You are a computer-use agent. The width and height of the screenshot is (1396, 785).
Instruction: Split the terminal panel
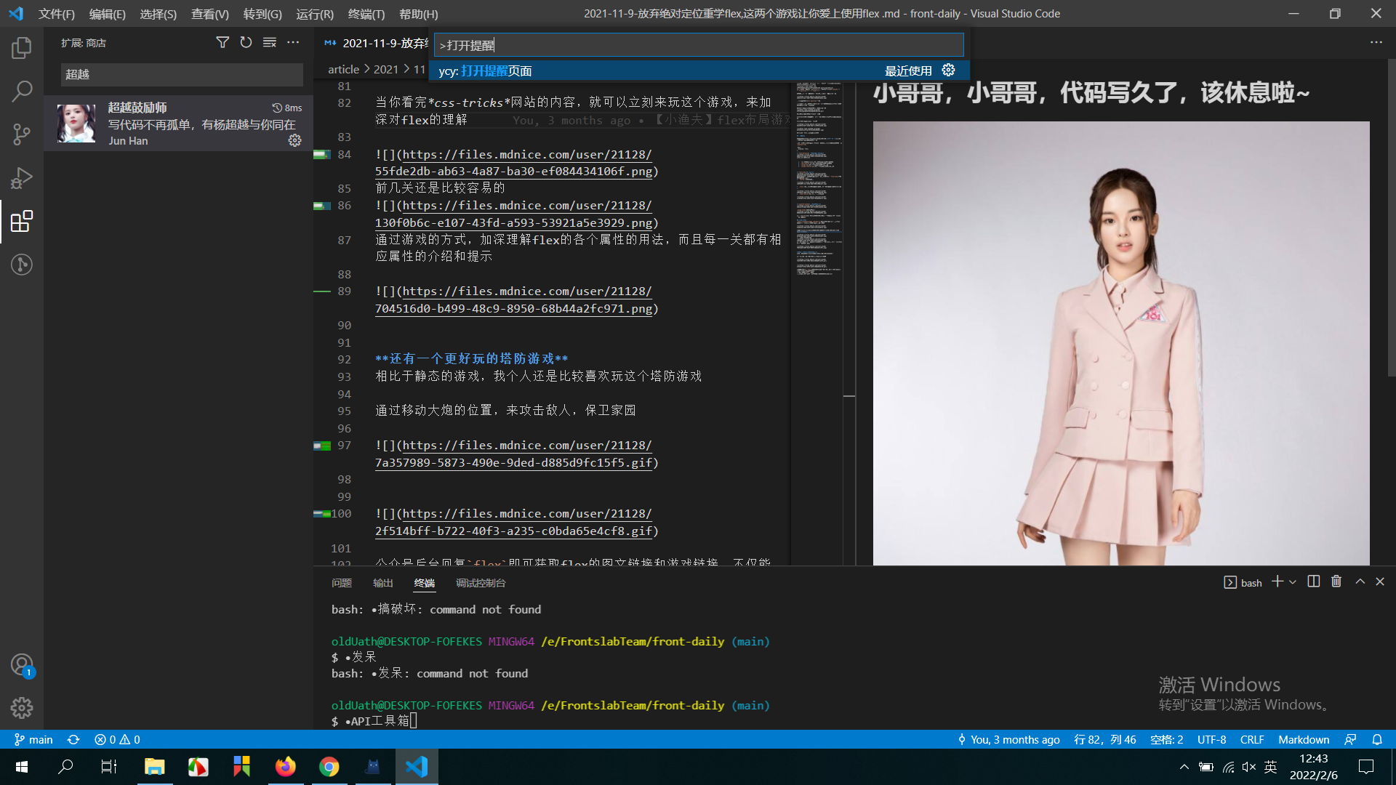(x=1313, y=581)
